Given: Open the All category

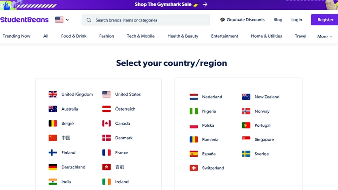Looking at the screenshot, I should (x=46, y=36).
